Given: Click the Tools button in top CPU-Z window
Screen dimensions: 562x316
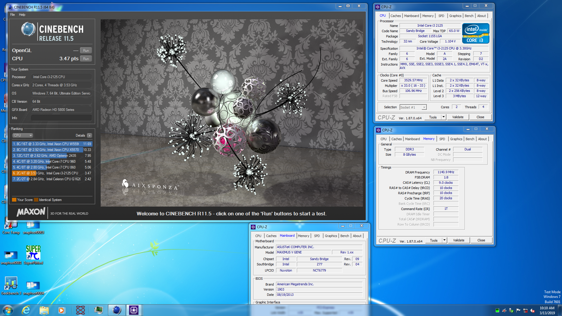Looking at the screenshot, I should pos(433,117).
